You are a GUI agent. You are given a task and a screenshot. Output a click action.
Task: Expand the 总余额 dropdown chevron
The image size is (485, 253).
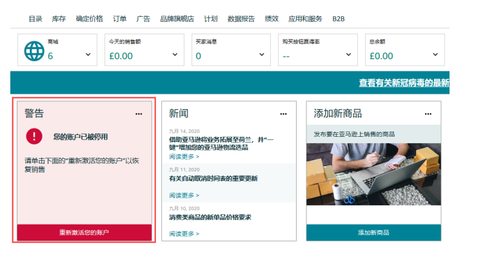click(435, 54)
